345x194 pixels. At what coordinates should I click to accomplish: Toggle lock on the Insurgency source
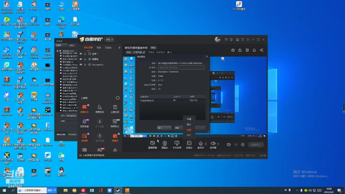85,65
